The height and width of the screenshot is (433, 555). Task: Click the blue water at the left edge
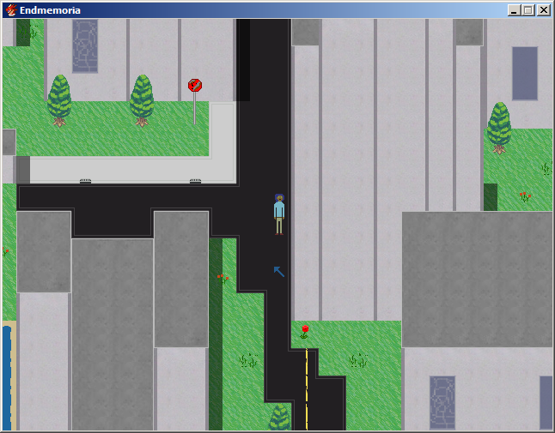(x=7, y=377)
